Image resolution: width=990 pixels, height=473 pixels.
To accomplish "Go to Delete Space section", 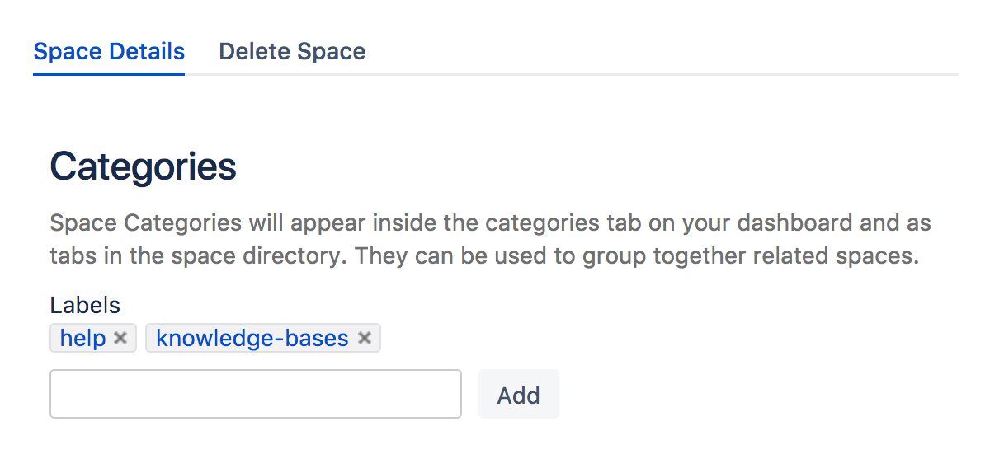I will pos(292,52).
